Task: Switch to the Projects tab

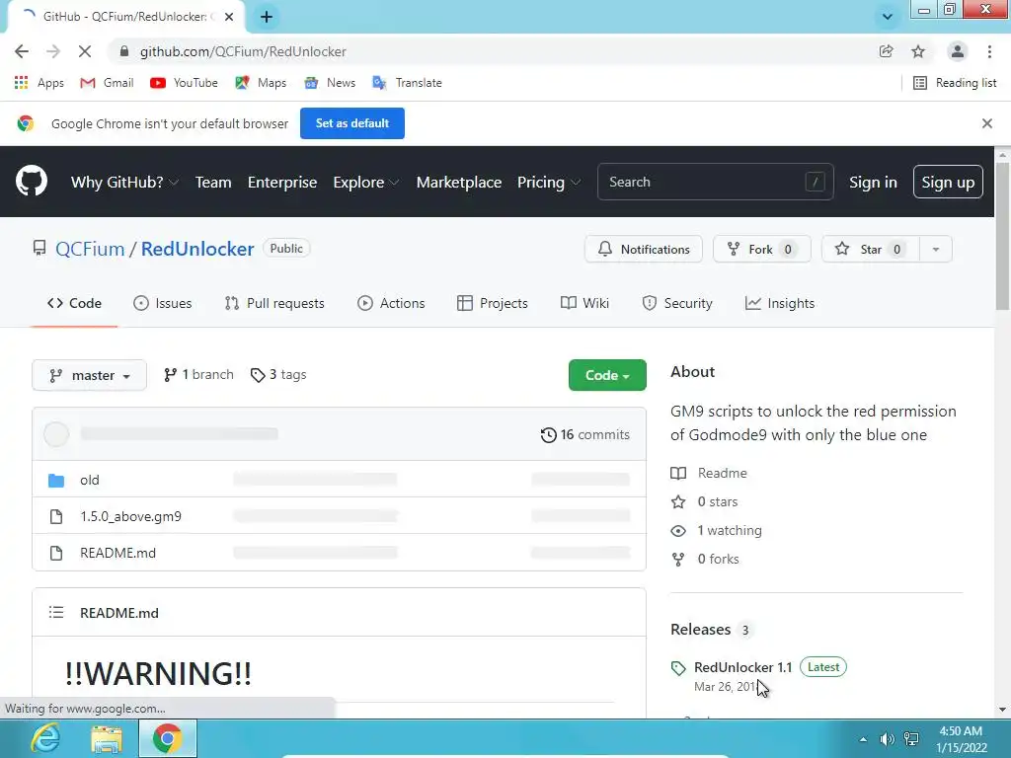Action: pyautogui.click(x=492, y=303)
